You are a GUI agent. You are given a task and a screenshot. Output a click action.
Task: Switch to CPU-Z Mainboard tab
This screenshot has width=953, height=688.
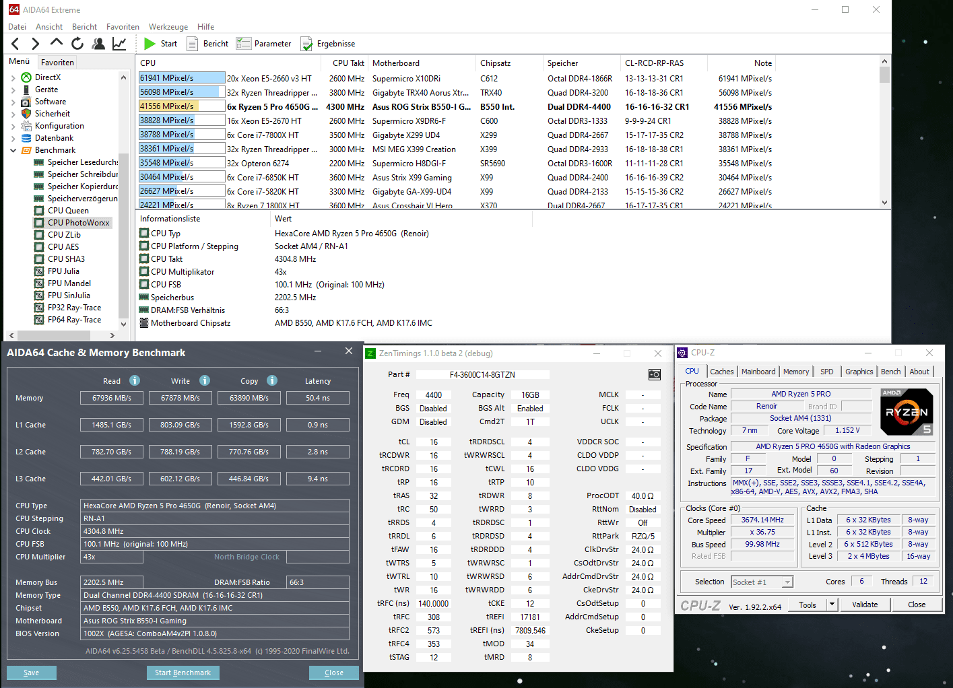coord(758,372)
